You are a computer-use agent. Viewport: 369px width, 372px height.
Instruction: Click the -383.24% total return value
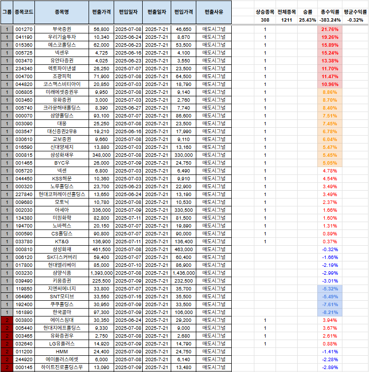[330, 20]
